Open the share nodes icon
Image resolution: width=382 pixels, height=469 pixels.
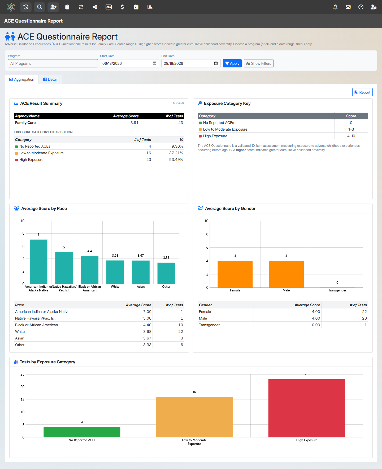point(95,7)
